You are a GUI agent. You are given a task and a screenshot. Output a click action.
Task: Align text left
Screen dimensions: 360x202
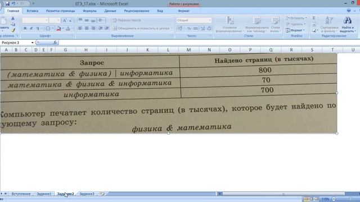click(80, 28)
